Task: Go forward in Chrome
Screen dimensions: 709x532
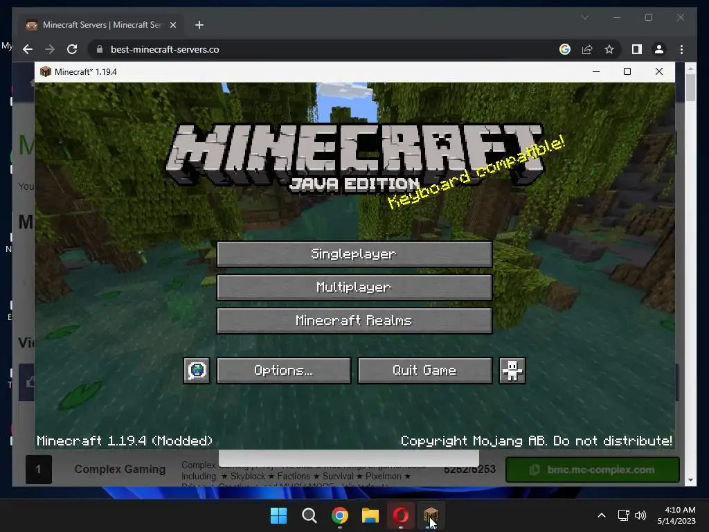Action: pyautogui.click(x=50, y=49)
